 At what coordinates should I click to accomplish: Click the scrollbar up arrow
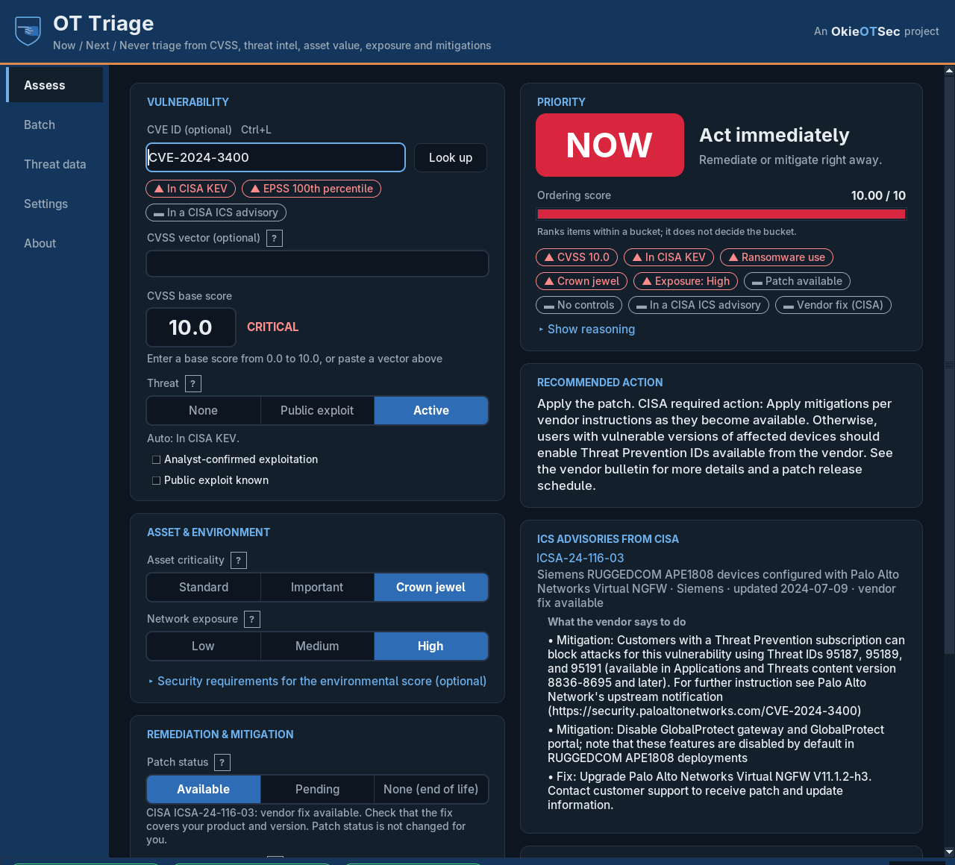coord(949,71)
